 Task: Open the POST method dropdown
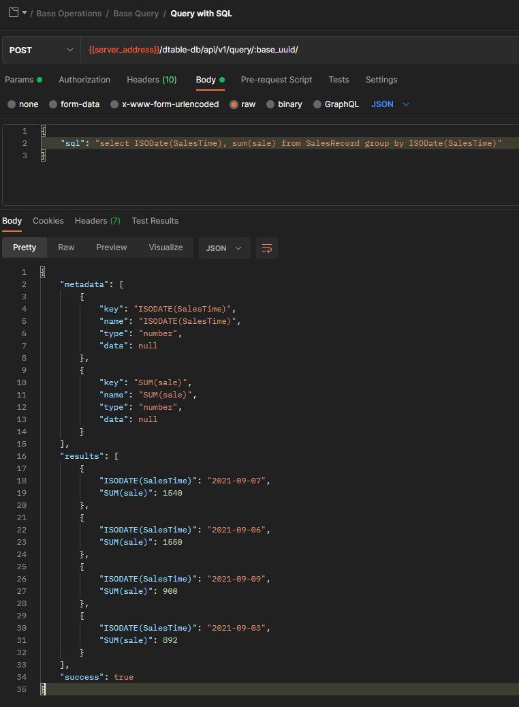pos(41,50)
